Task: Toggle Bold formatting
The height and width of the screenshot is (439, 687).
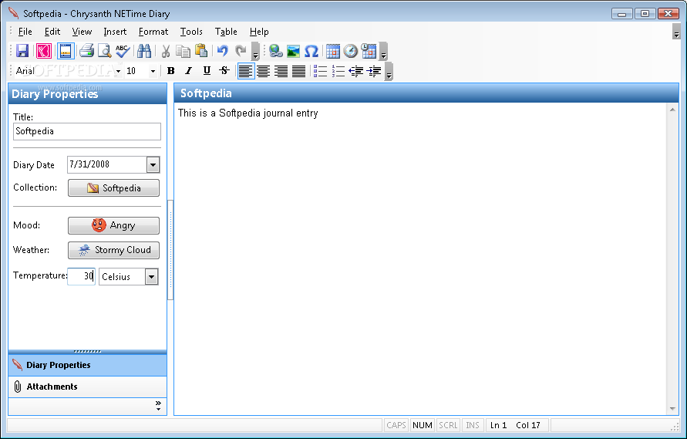Action: point(171,71)
